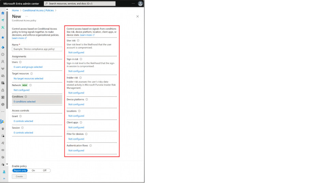Click the info icon next to Grant
Screen dimensions: 334x183
tap(20, 116)
